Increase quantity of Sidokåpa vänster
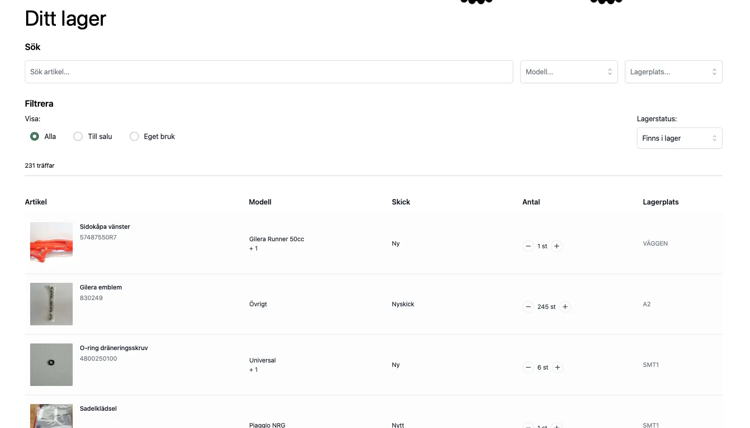Viewport: 750px width, 428px height. [x=557, y=246]
